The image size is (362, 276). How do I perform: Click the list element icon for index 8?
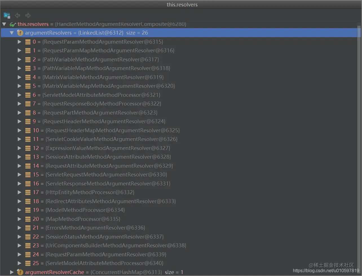28,113
